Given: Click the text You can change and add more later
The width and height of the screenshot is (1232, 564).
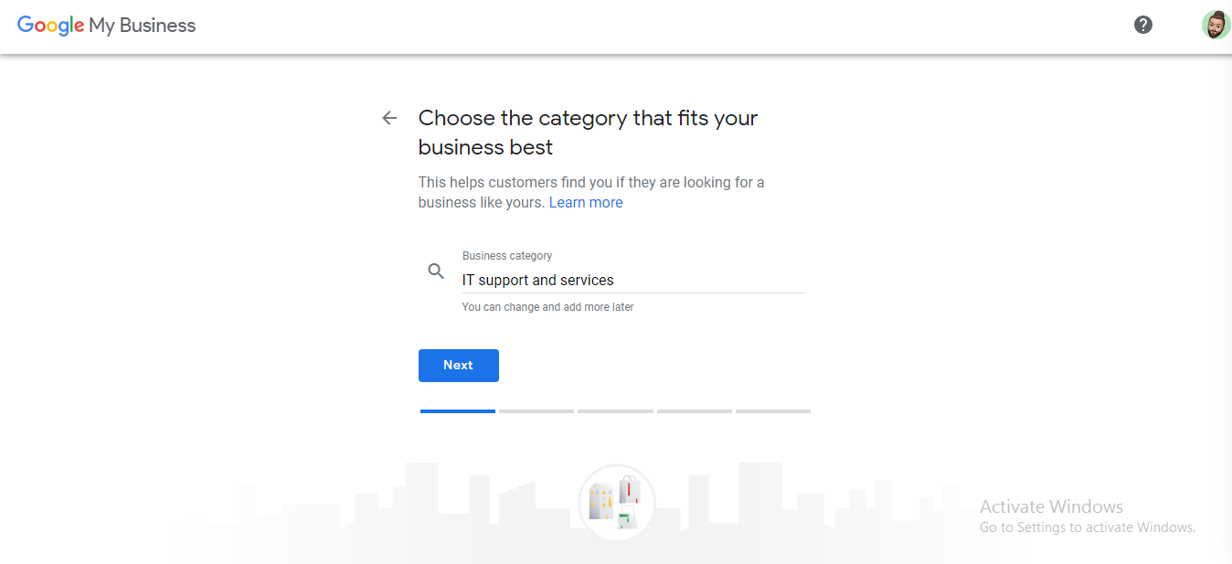Looking at the screenshot, I should (x=548, y=306).
